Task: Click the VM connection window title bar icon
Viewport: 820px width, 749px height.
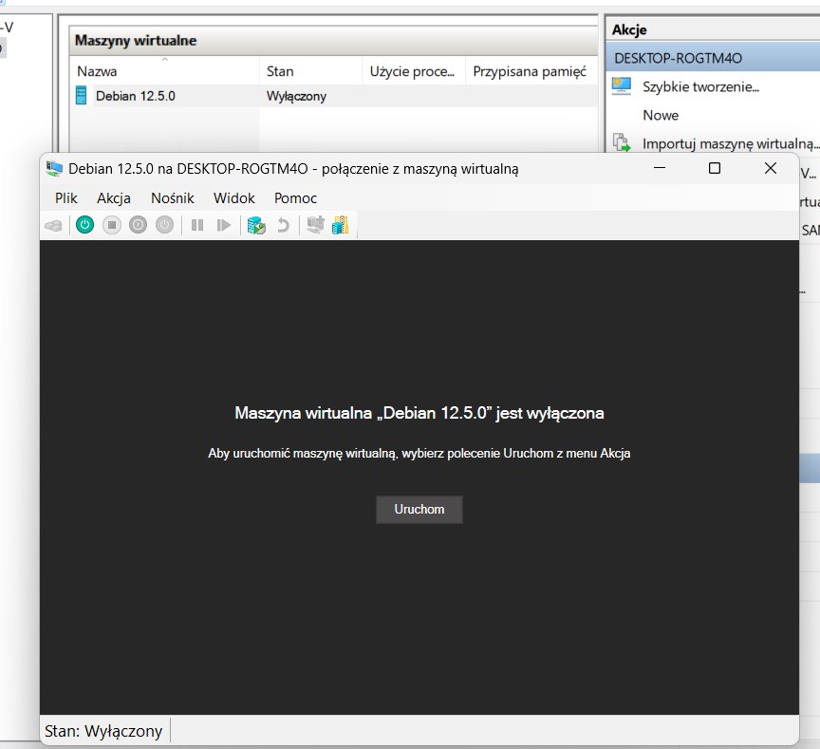Action: pos(54,168)
